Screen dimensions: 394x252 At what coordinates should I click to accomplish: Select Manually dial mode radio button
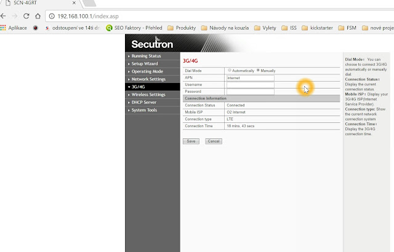point(258,70)
